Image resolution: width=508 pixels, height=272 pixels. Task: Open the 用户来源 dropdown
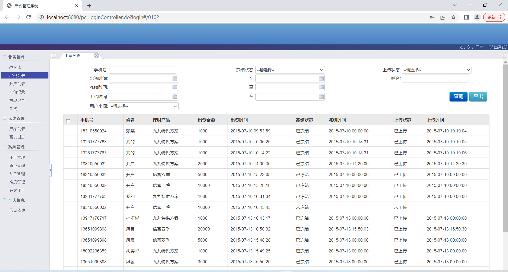tap(144, 106)
